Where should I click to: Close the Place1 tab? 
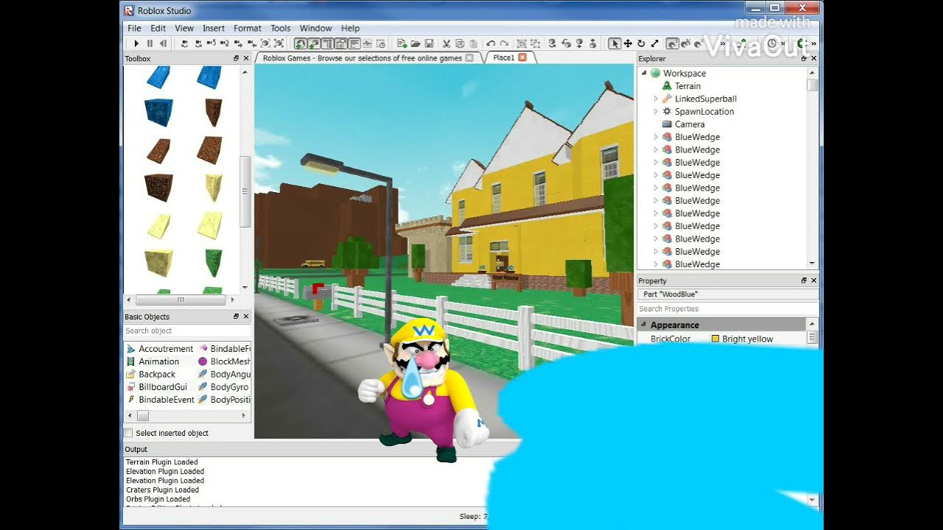click(522, 57)
